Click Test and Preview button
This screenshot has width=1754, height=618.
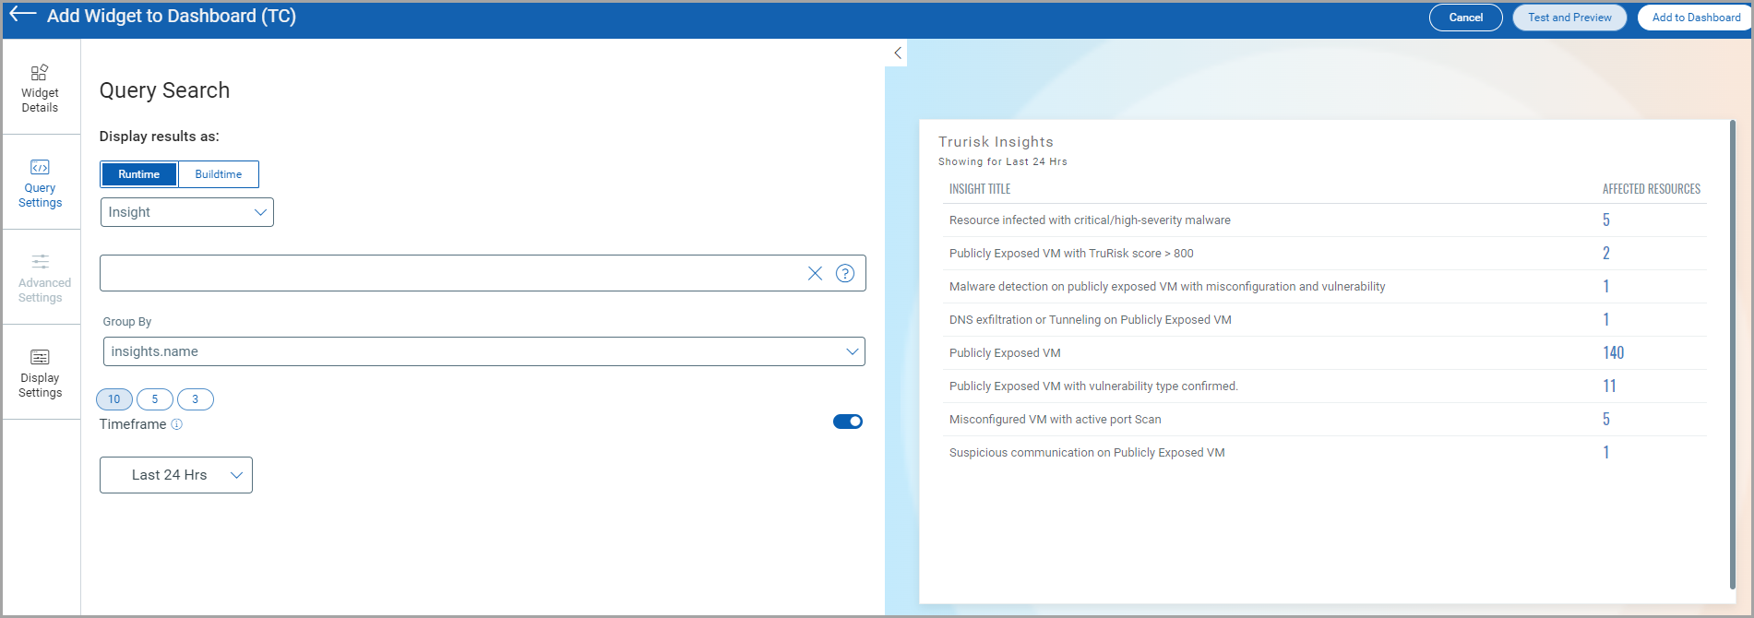(x=1569, y=18)
